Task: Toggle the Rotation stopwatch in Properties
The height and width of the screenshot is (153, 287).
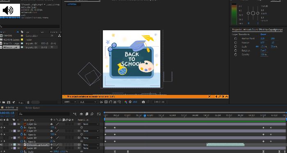Action: coord(236,51)
